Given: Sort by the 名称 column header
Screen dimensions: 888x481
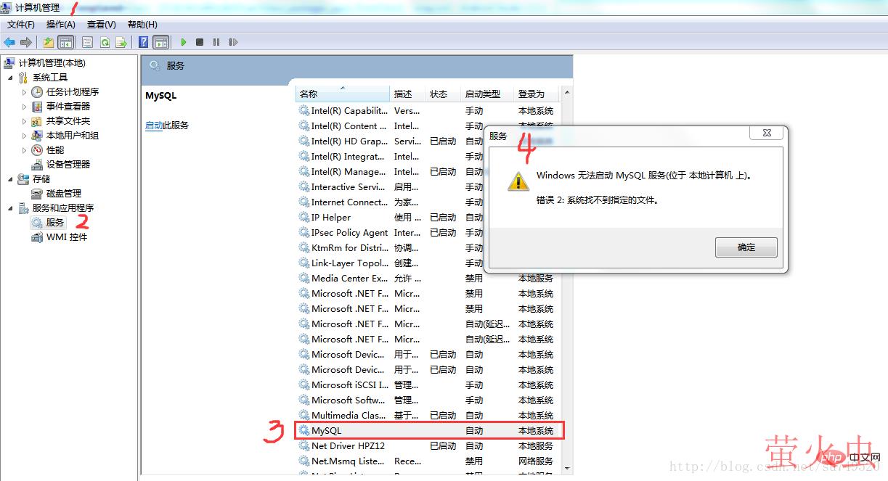Looking at the screenshot, I should pos(343,94).
